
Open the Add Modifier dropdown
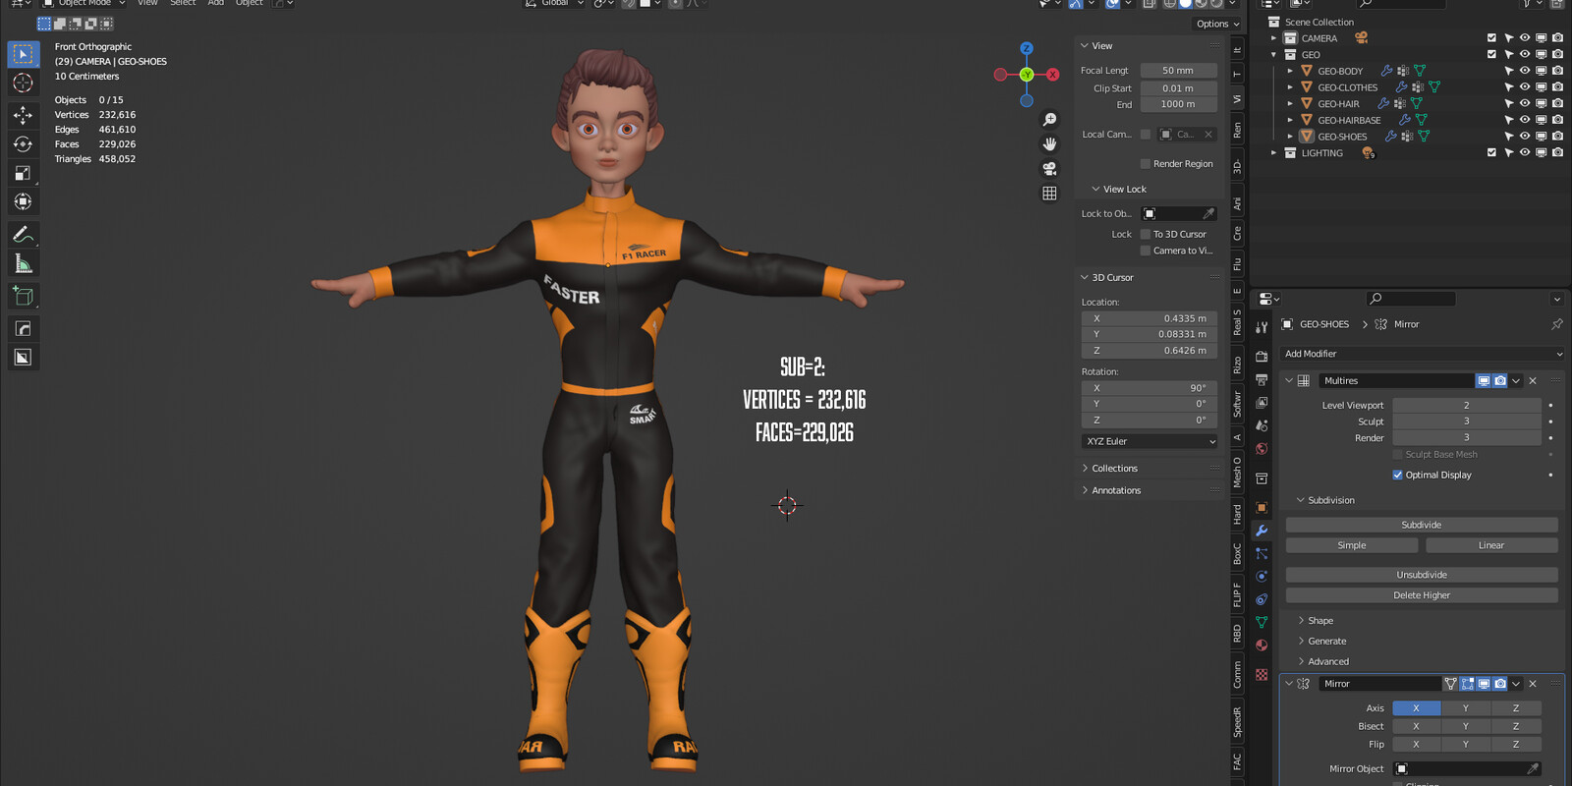pyautogui.click(x=1422, y=354)
